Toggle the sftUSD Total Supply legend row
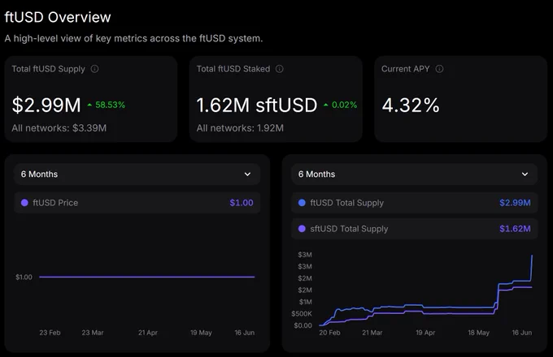Viewport: 553px width, 357px height. coord(415,229)
